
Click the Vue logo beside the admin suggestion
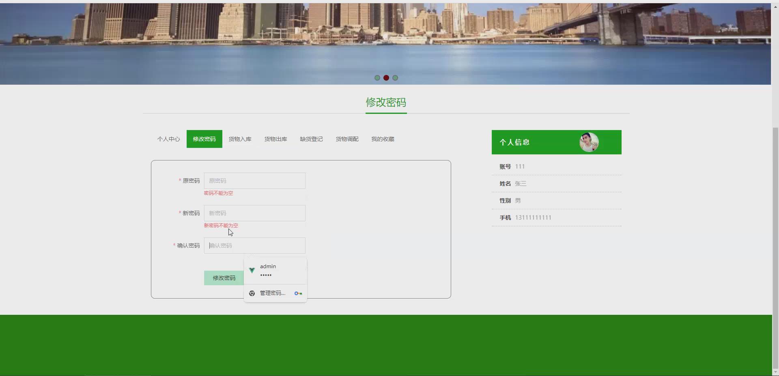(x=252, y=270)
